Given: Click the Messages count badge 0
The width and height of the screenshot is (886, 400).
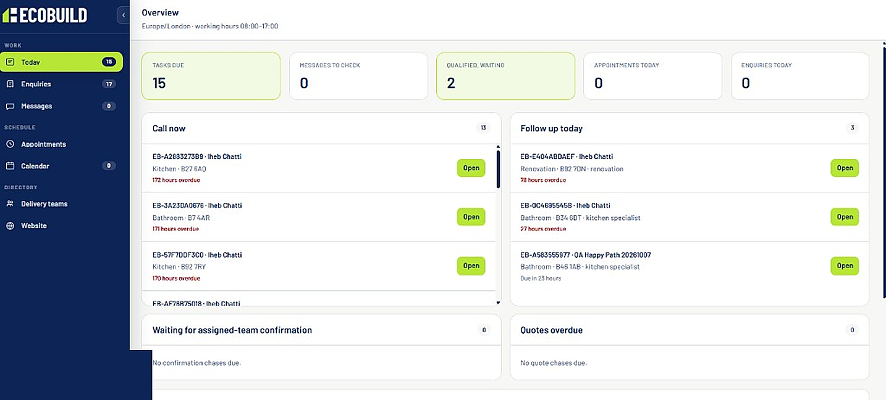Looking at the screenshot, I should pyautogui.click(x=109, y=106).
